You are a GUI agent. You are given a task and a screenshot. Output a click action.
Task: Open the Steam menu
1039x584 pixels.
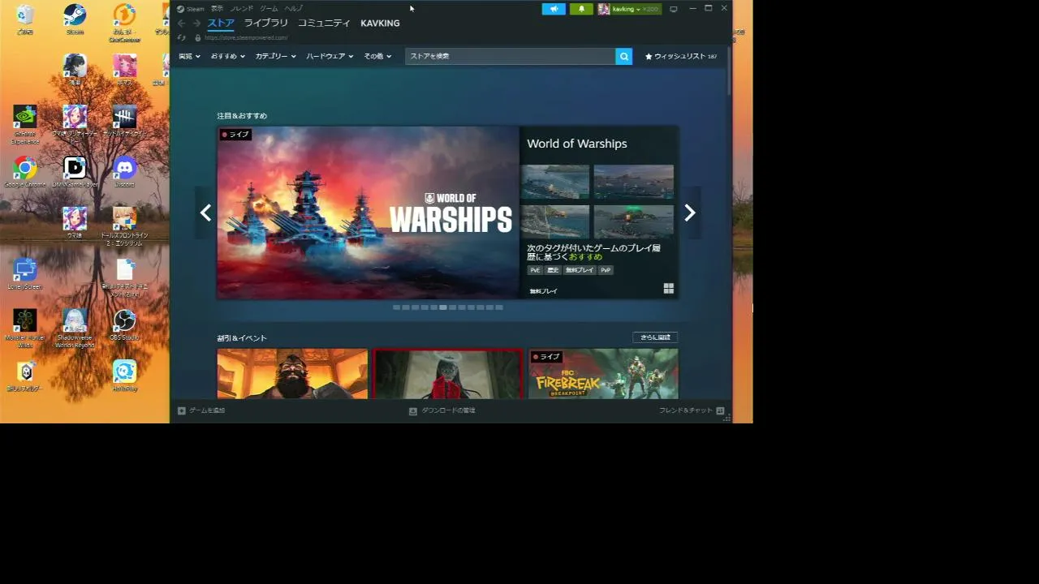point(192,9)
